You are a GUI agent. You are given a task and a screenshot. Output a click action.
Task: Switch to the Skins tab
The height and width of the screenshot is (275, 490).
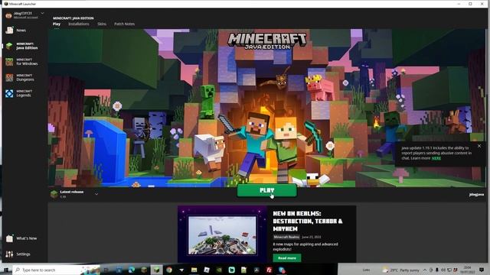click(102, 24)
